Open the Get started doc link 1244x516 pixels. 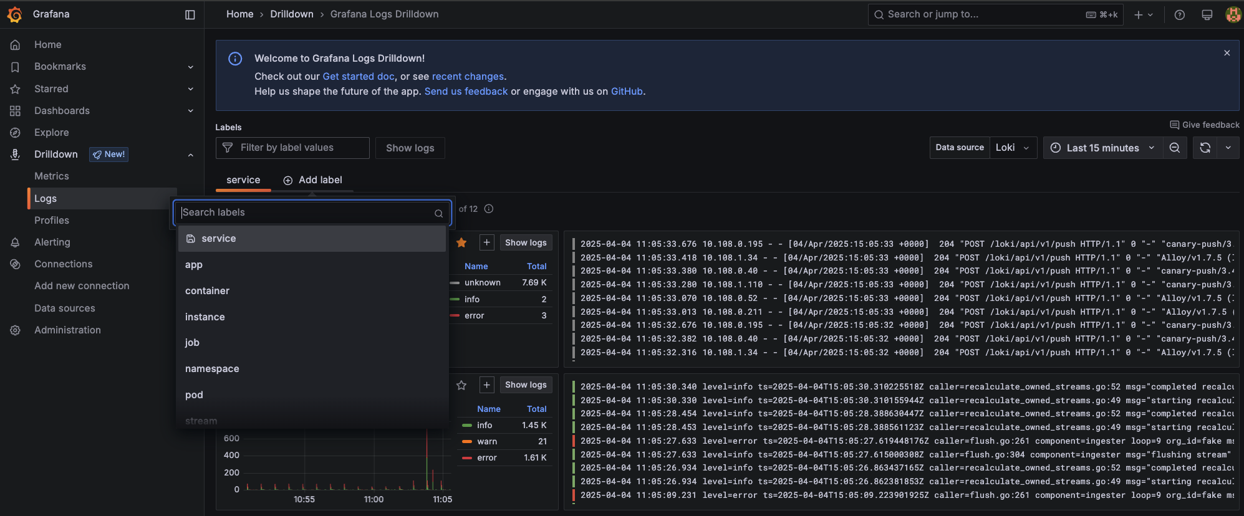[x=358, y=76]
